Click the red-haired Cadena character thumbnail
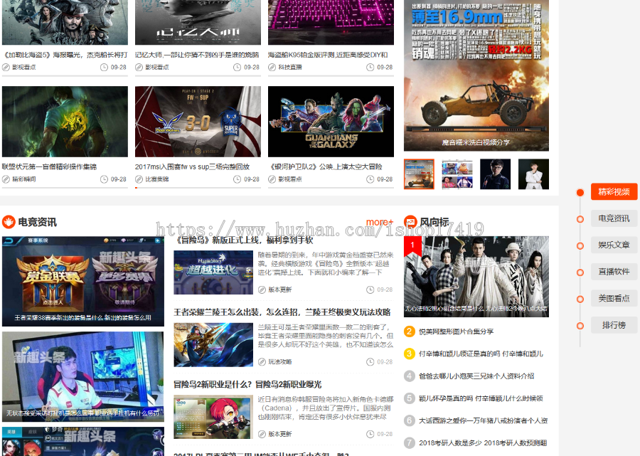The image size is (640, 456). coord(213,417)
